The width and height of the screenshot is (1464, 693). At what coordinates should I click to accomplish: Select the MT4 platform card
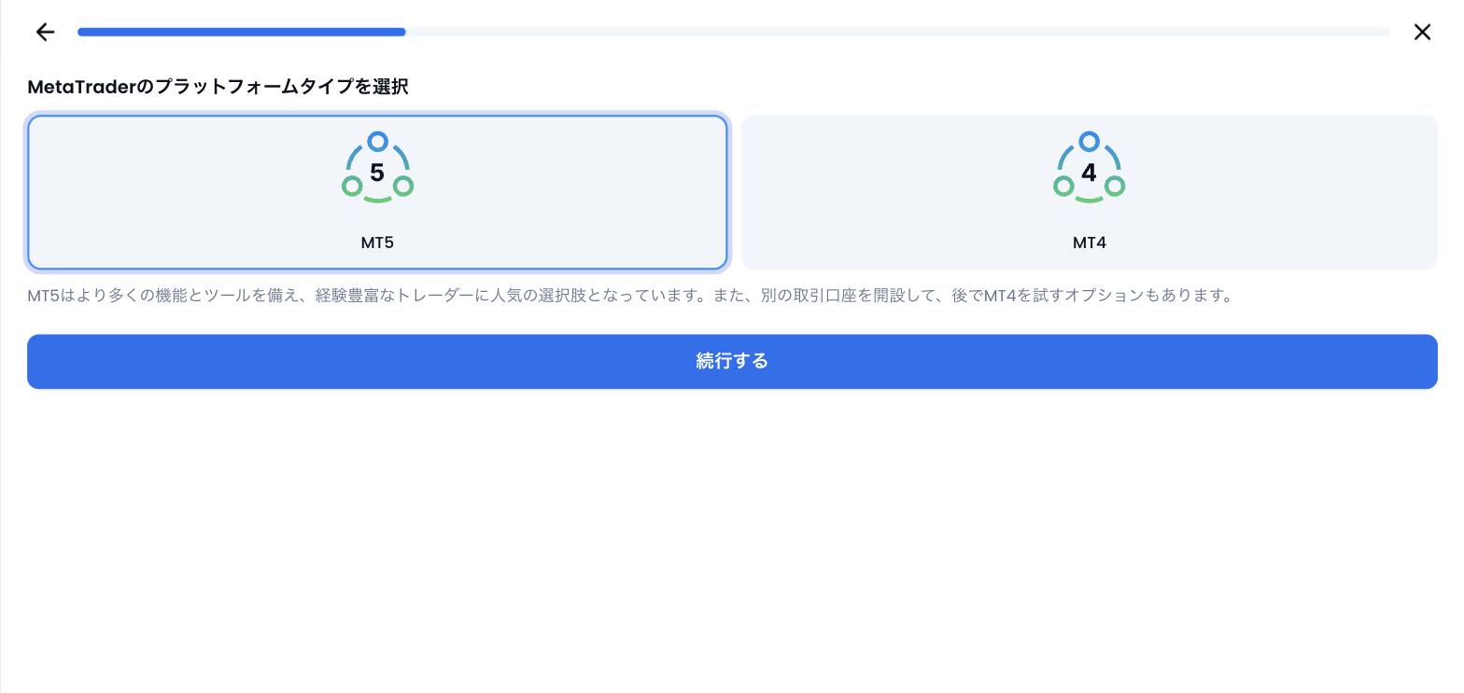1089,192
